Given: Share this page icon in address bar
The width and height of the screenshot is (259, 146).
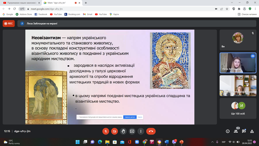Looking at the screenshot, I should tap(222, 9).
